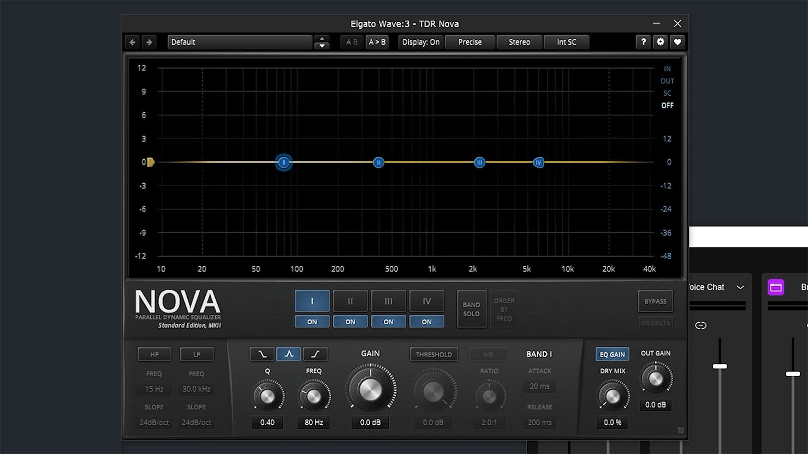Open the Precise quality mode selector
The image size is (808, 454).
pos(470,42)
